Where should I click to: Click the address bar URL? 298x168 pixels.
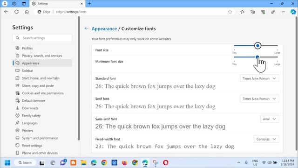pos(71,12)
